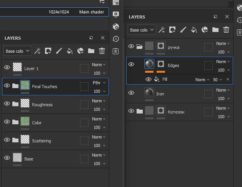Expand the Котелок folder
242x187 pixels.
139,111
